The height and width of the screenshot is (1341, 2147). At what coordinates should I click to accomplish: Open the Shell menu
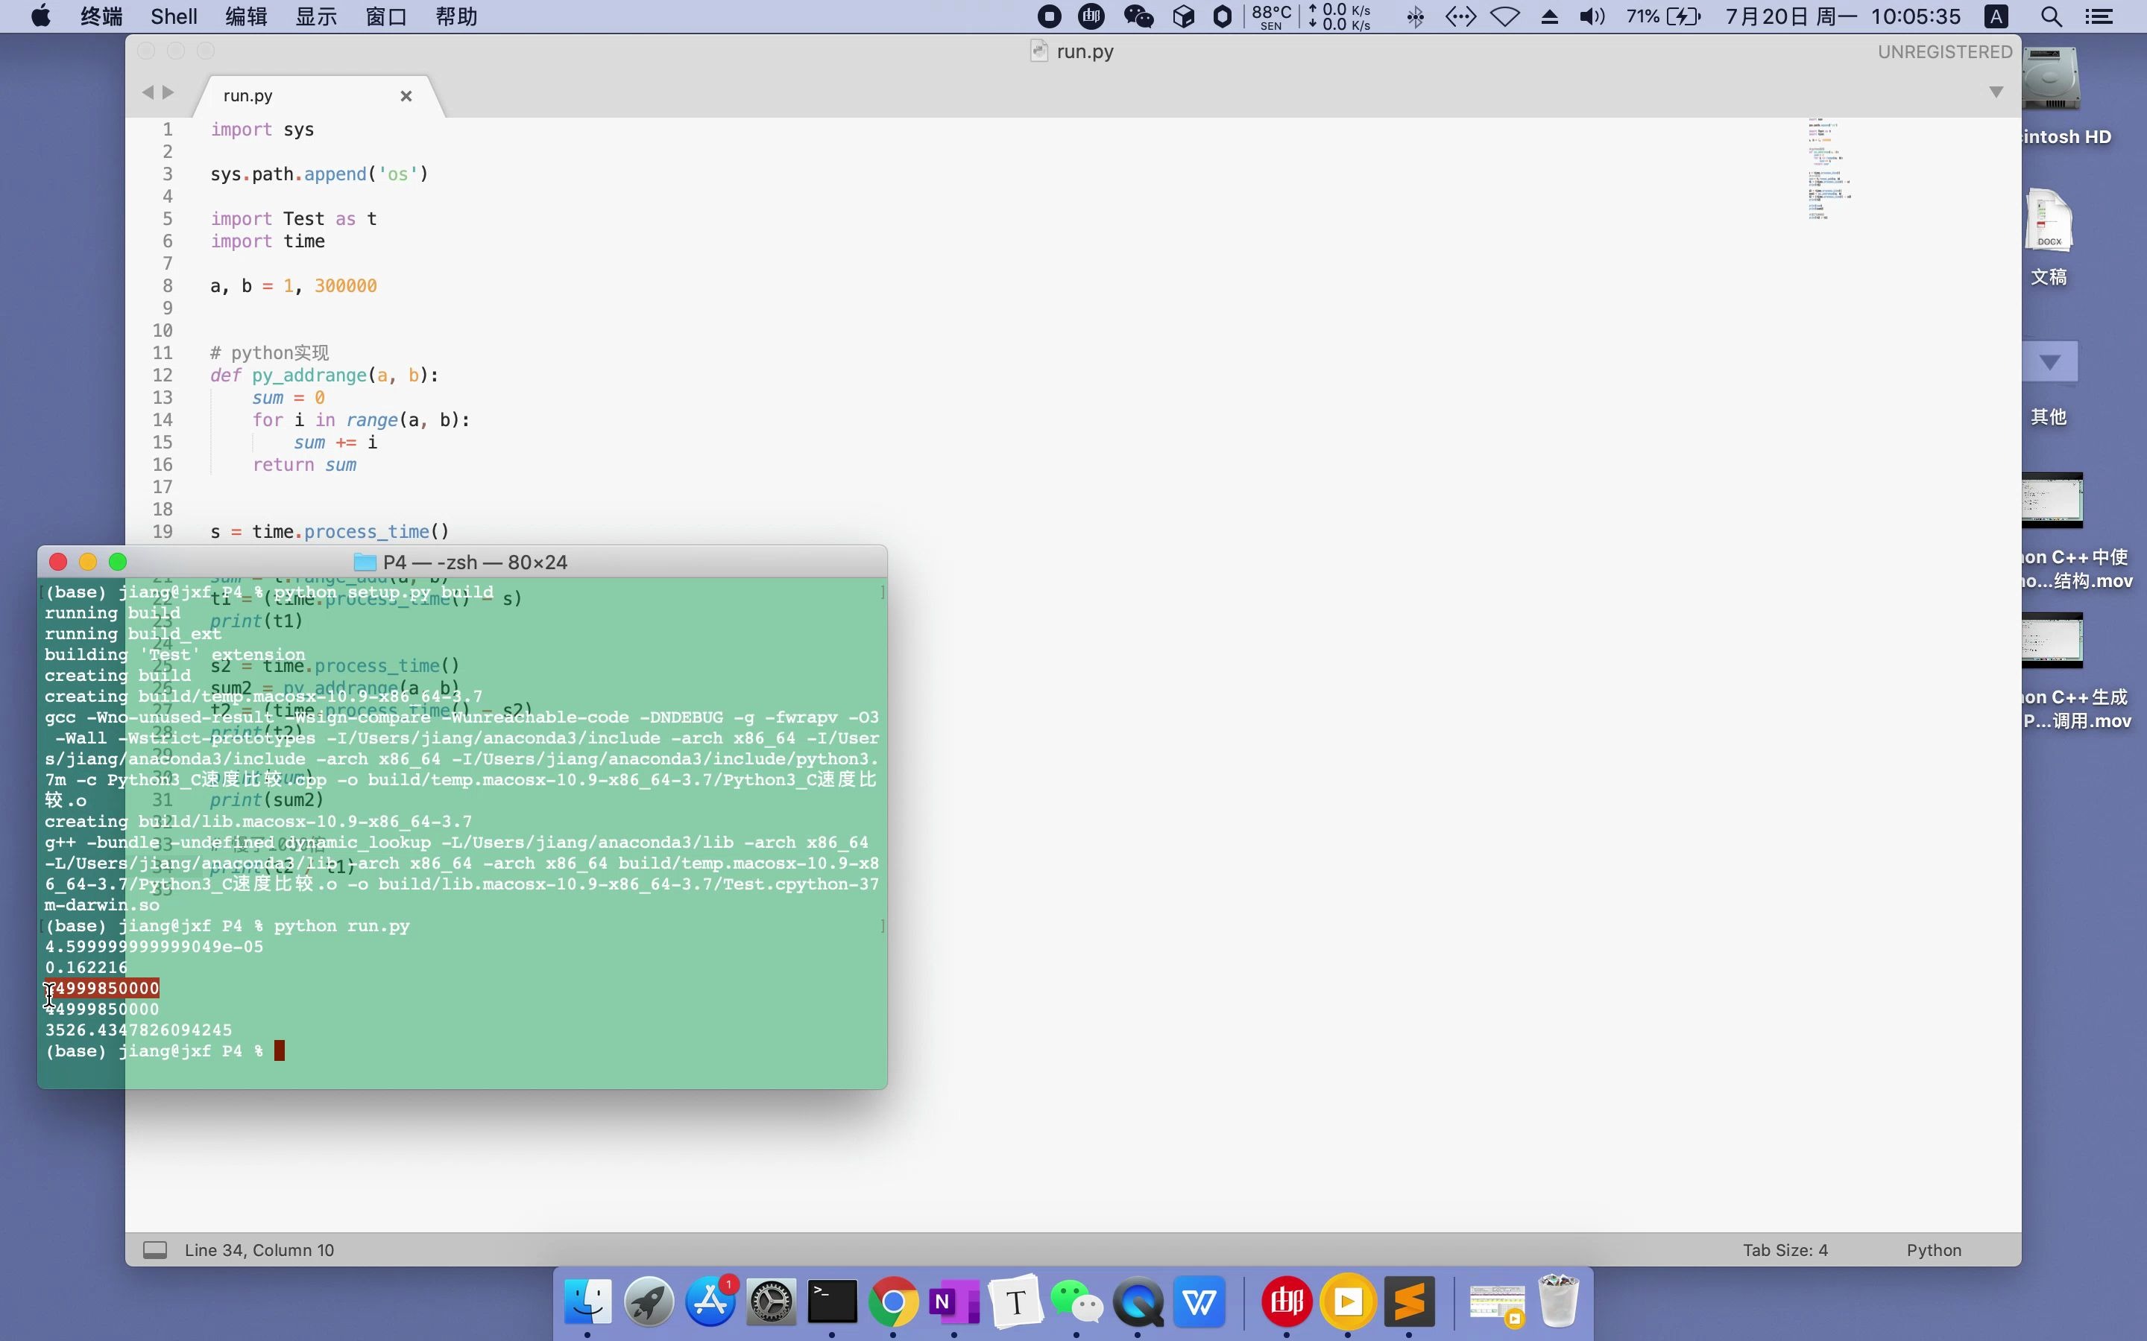[x=173, y=16]
